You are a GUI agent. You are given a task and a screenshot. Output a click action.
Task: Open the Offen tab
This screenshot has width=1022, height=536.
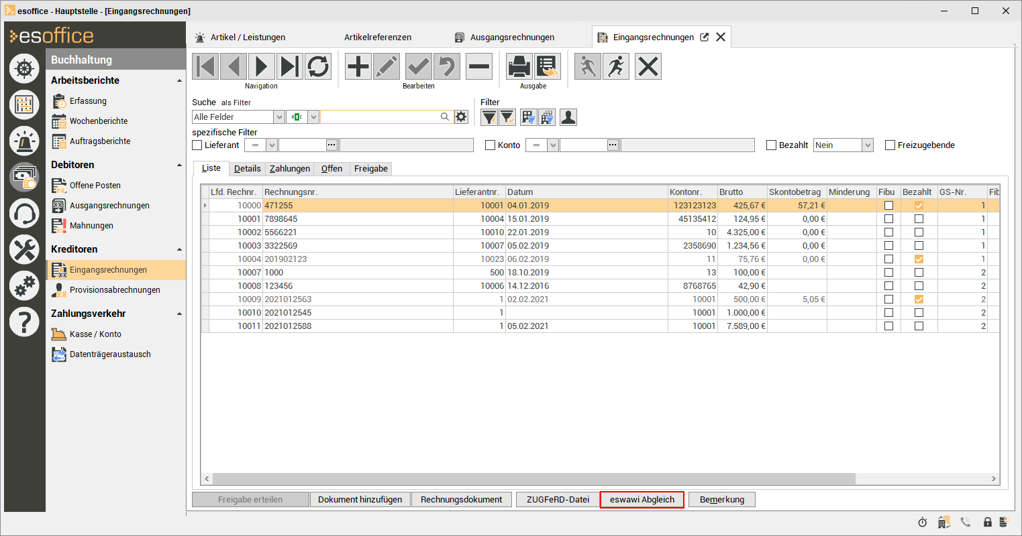click(x=331, y=168)
